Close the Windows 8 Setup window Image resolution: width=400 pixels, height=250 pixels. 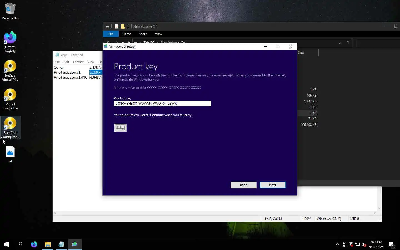291,46
